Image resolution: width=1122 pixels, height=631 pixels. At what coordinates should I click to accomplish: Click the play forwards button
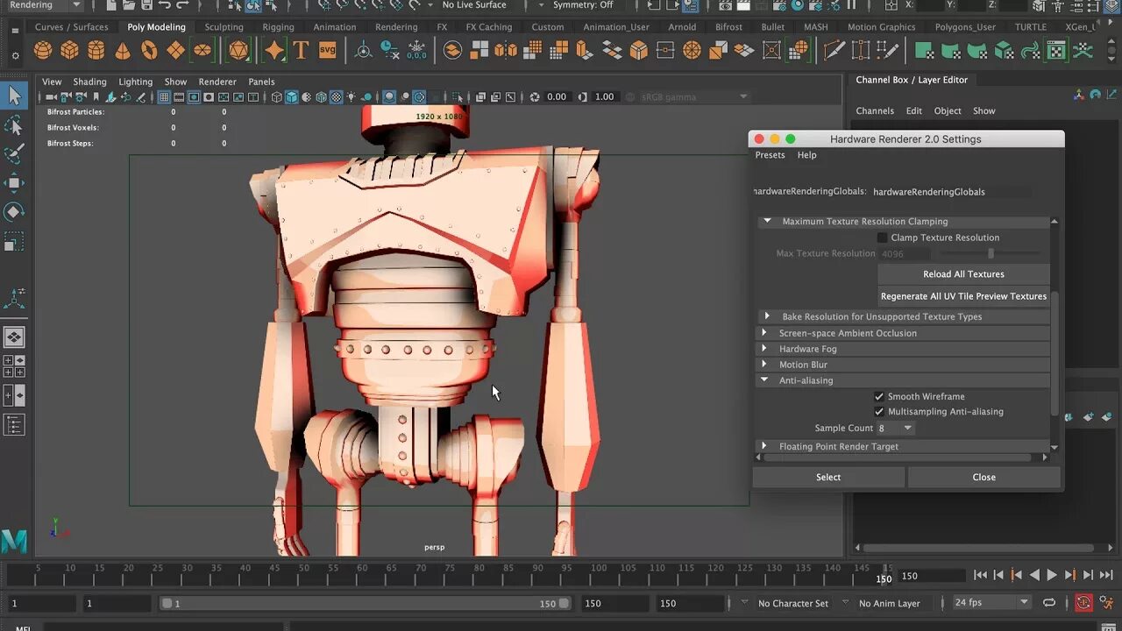pos(1052,575)
